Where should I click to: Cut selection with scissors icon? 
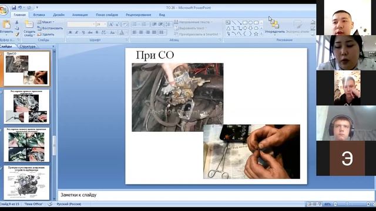[x=17, y=22]
